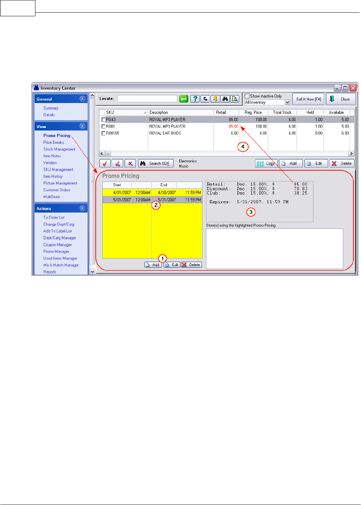Click the Close button with door icon
The width and height of the screenshot is (361, 505).
(341, 99)
